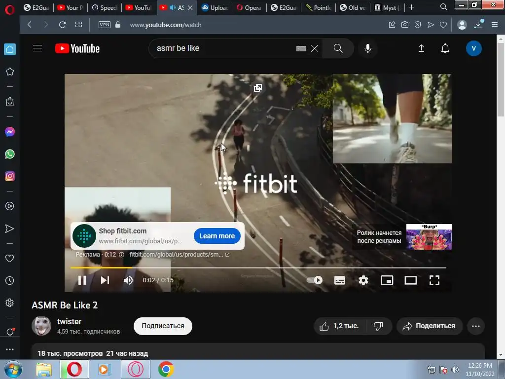Dislike the video thumbs down
Screen dimensions: 505x379
tap(378, 326)
